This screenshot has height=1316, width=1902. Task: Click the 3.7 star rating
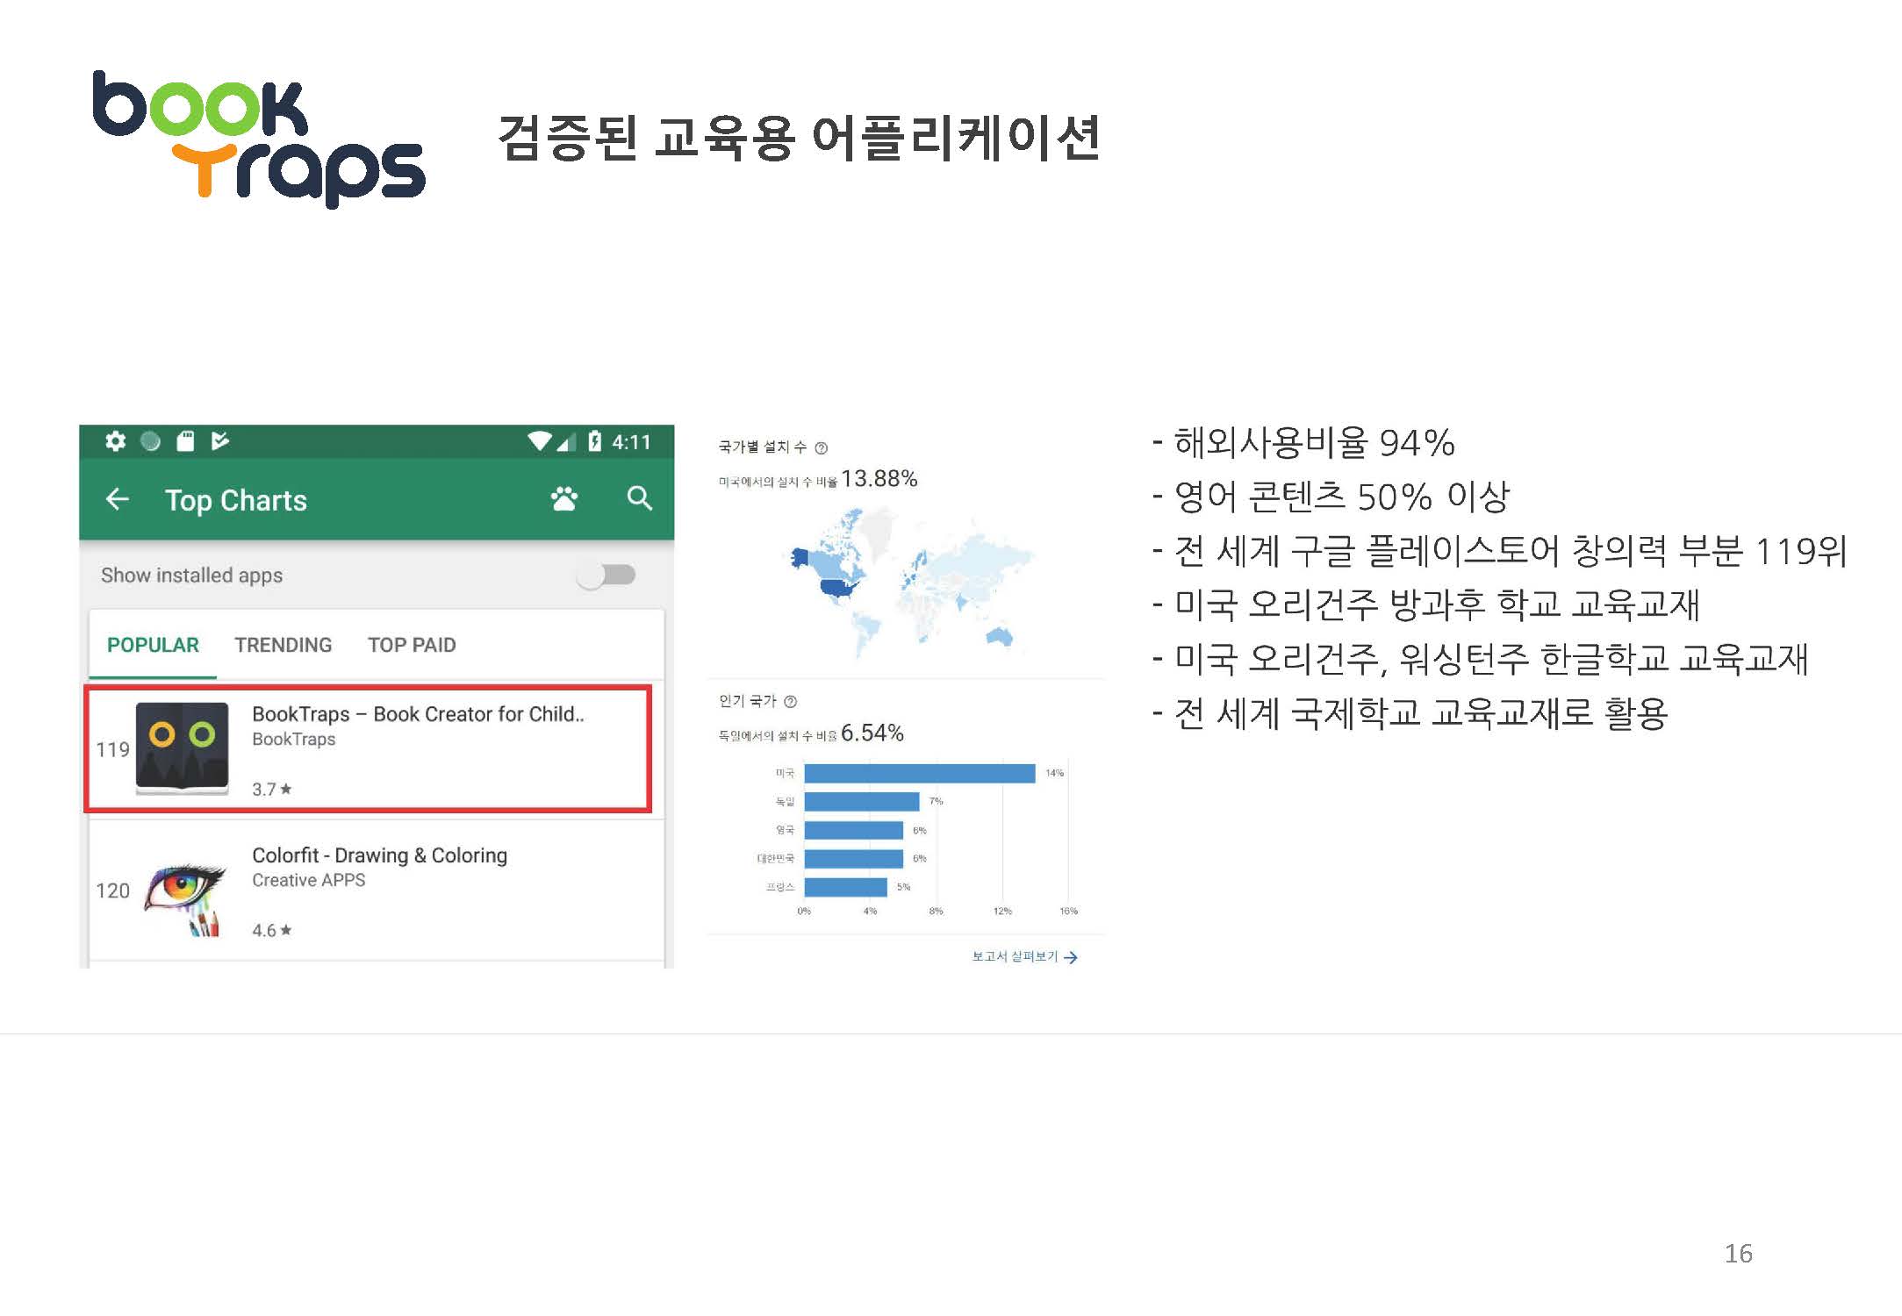click(272, 790)
